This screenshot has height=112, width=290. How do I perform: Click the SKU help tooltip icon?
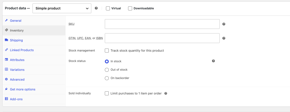click(x=224, y=24)
